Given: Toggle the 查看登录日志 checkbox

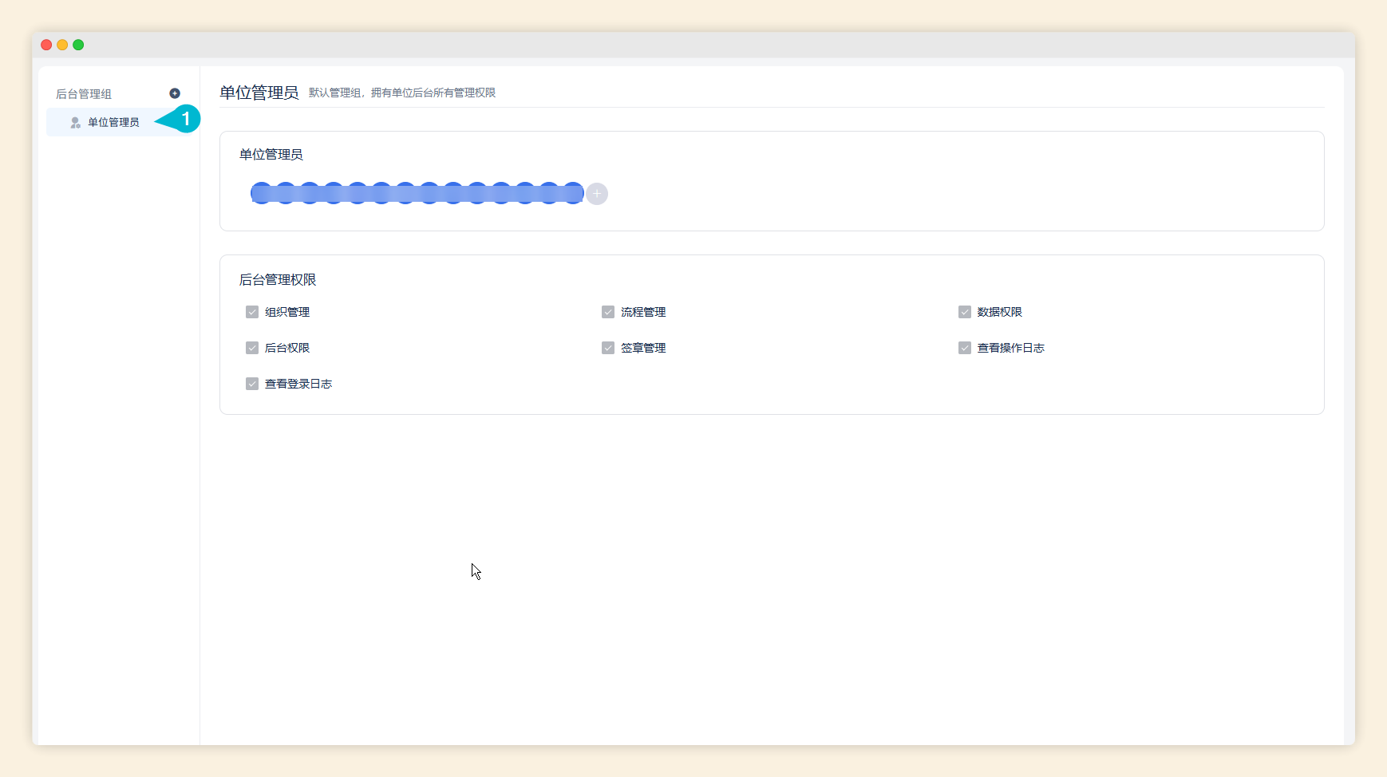Looking at the screenshot, I should pyautogui.click(x=252, y=384).
